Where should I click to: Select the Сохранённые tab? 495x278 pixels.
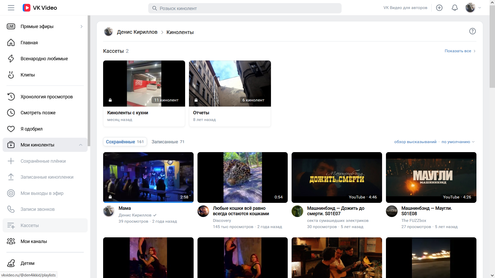point(125,142)
